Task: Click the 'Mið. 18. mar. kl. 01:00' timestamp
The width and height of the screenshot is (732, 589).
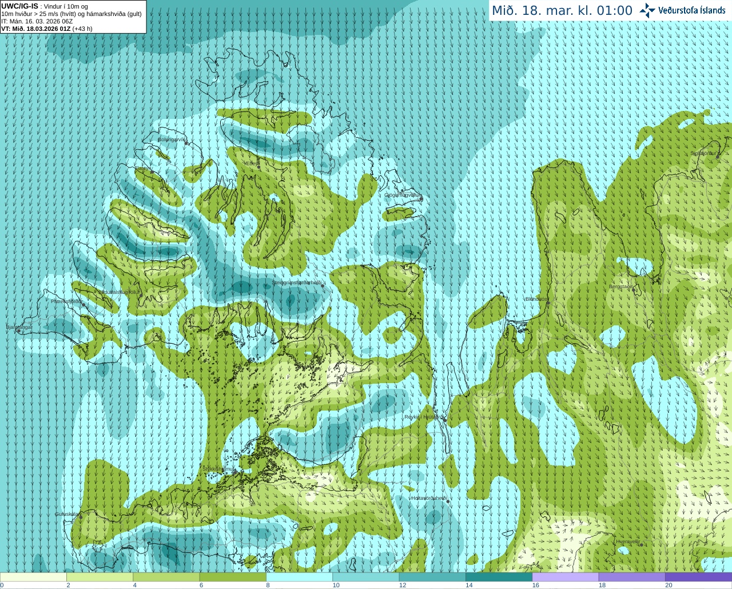Action: pos(562,10)
